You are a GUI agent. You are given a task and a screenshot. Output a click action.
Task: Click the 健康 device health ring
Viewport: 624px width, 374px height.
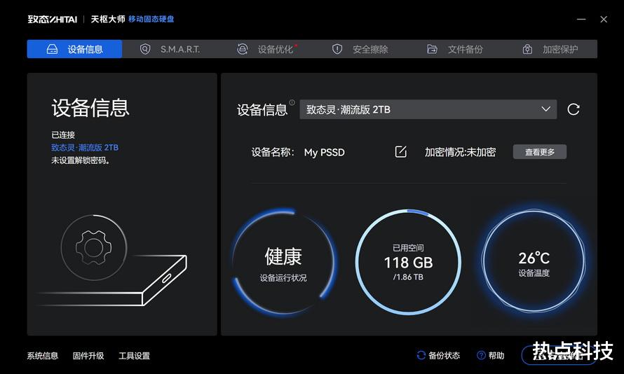point(283,261)
